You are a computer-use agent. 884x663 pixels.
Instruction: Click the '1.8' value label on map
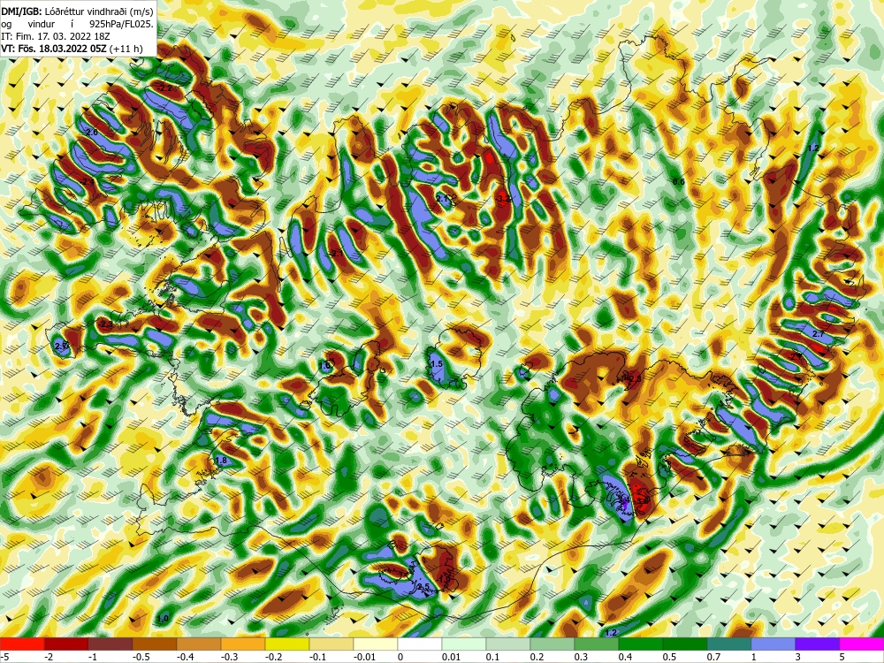pyautogui.click(x=221, y=461)
